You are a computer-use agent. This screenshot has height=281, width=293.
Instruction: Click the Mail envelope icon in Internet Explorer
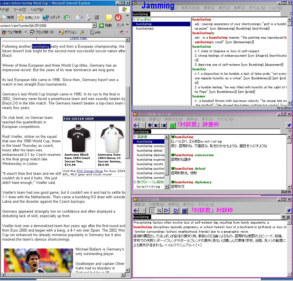(77, 18)
